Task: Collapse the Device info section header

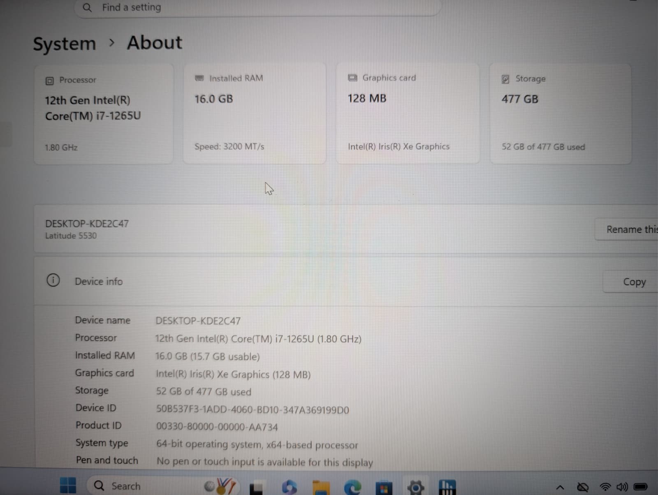Action: [x=346, y=282]
